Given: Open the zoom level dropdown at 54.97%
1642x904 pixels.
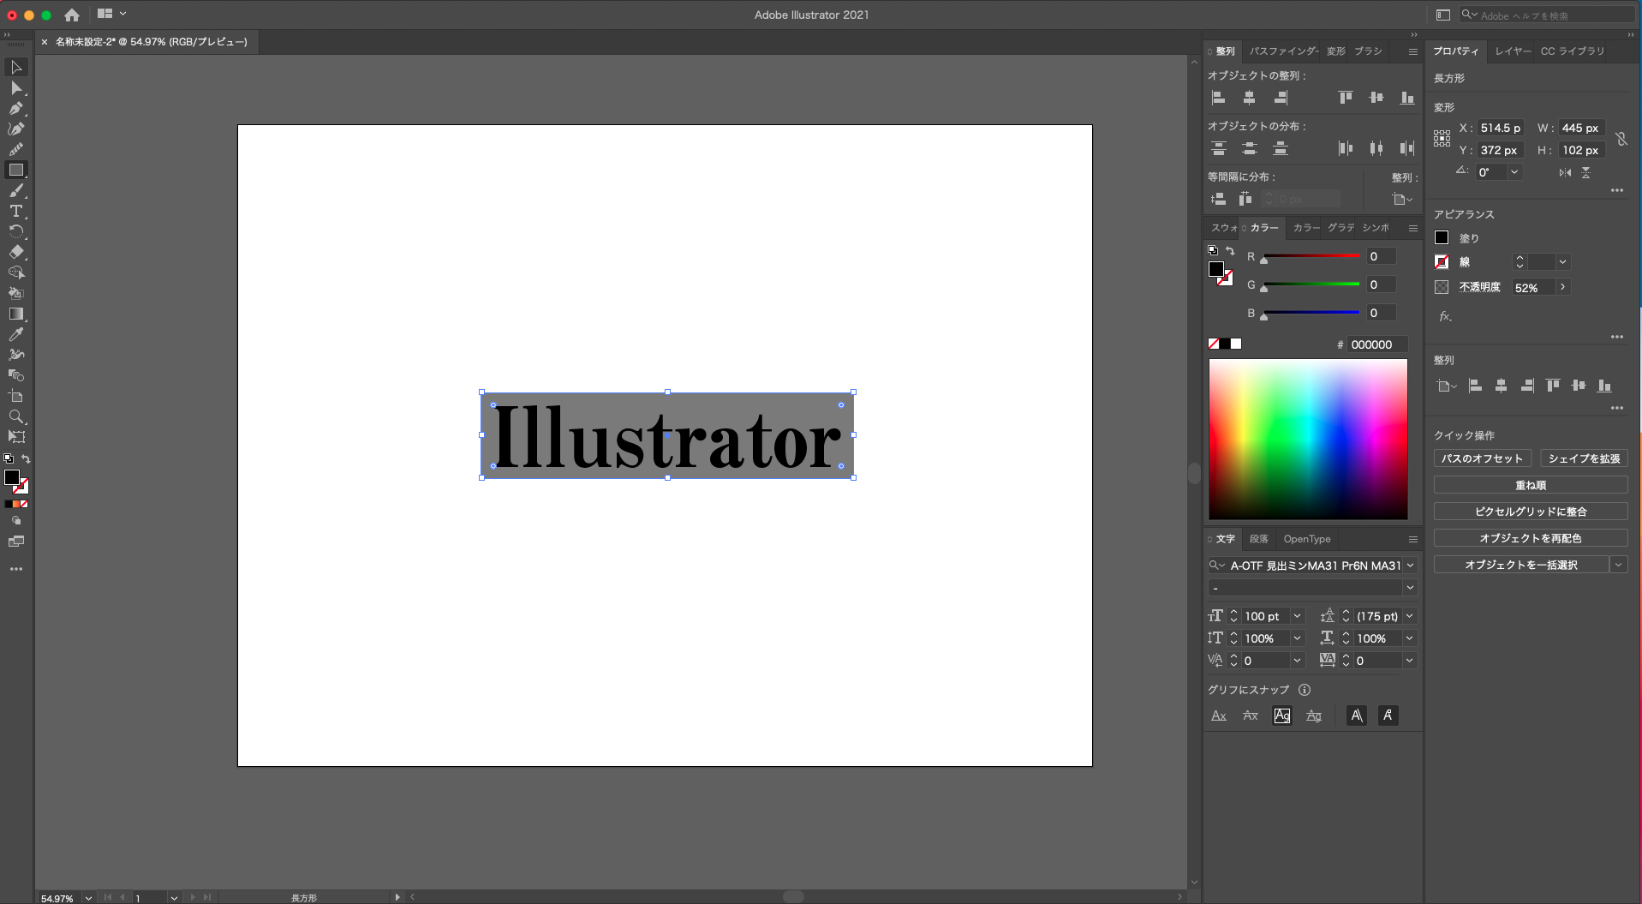Looking at the screenshot, I should click(x=88, y=898).
